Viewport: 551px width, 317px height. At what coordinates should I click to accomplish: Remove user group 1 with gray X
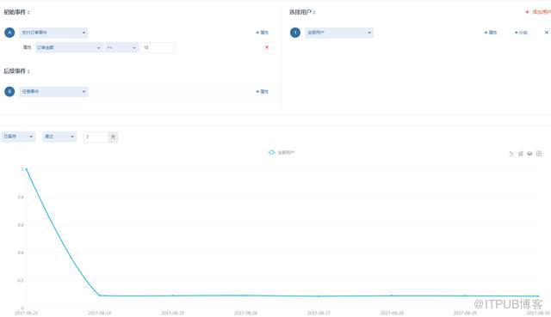coord(547,33)
